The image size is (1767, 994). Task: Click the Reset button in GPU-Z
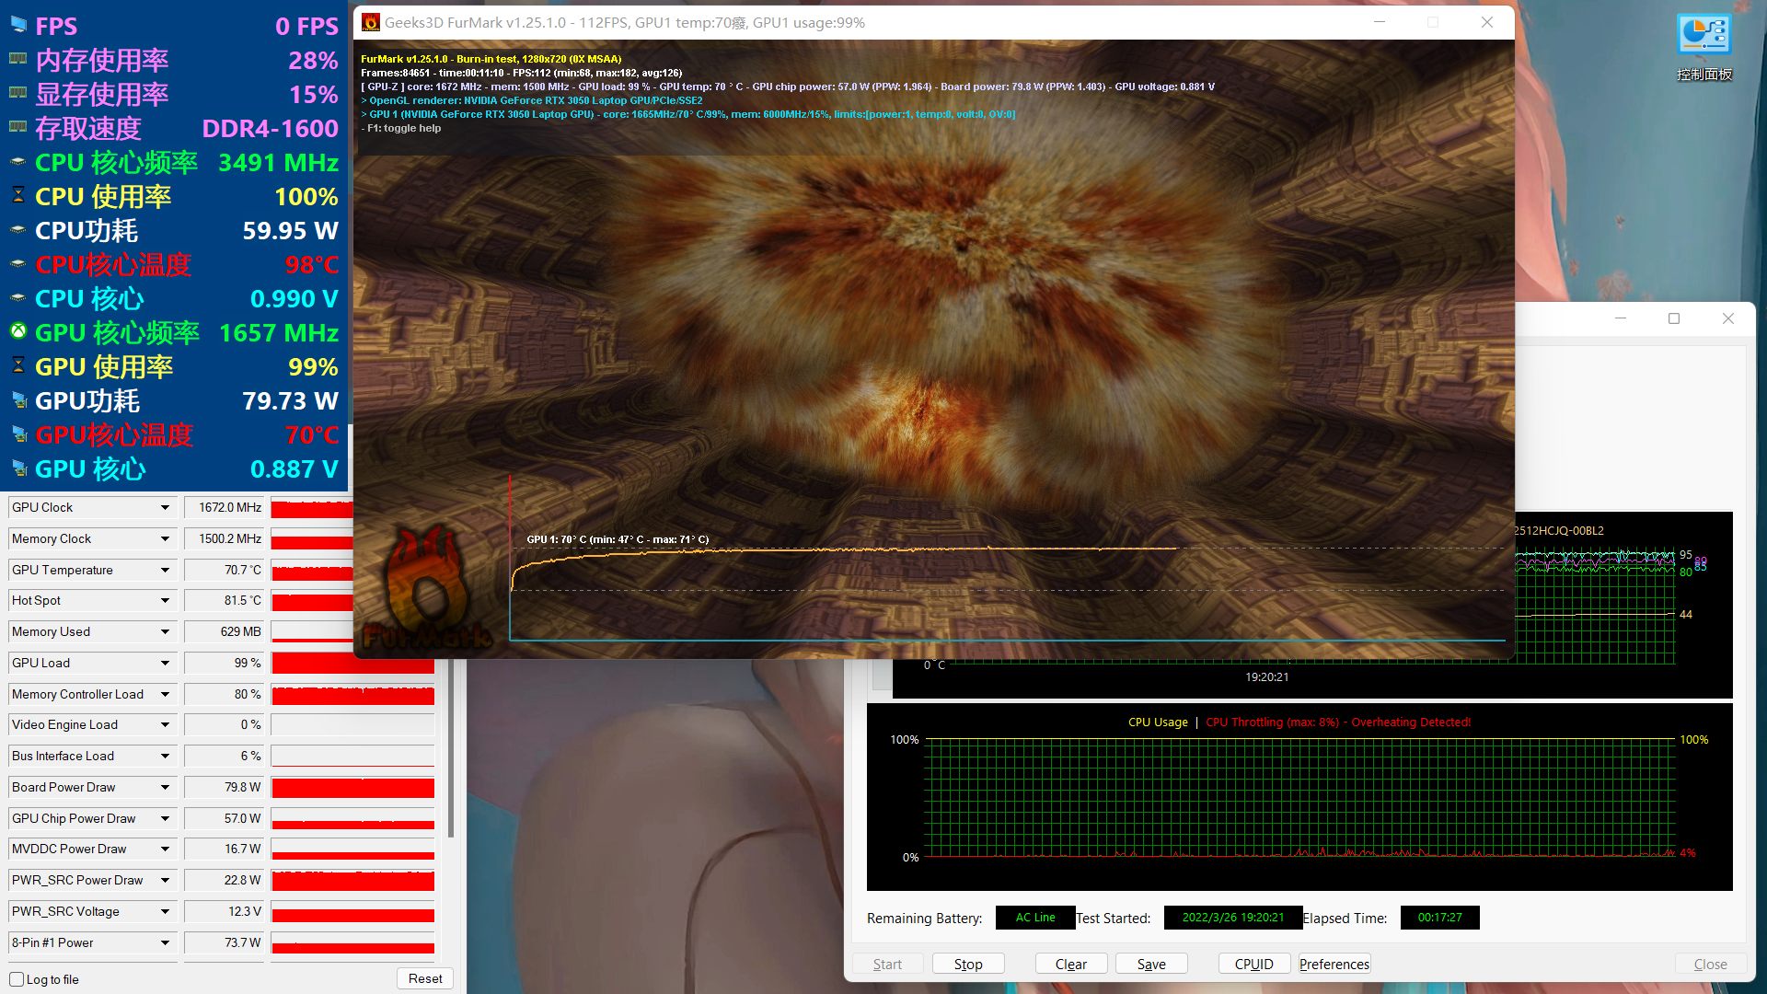[x=425, y=978]
